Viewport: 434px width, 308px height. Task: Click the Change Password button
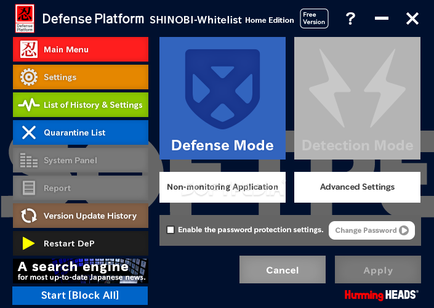click(372, 230)
